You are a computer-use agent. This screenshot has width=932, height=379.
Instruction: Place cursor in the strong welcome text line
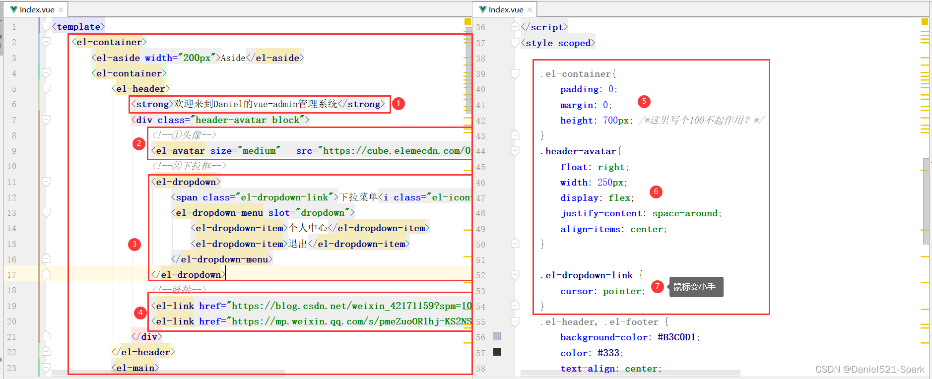(x=258, y=104)
